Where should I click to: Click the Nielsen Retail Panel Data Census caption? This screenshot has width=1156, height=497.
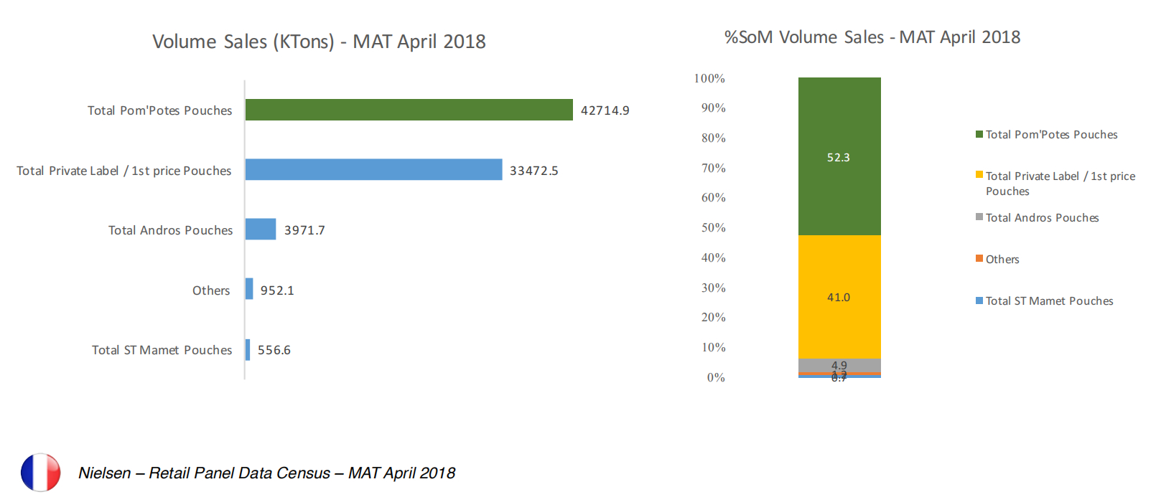(267, 473)
